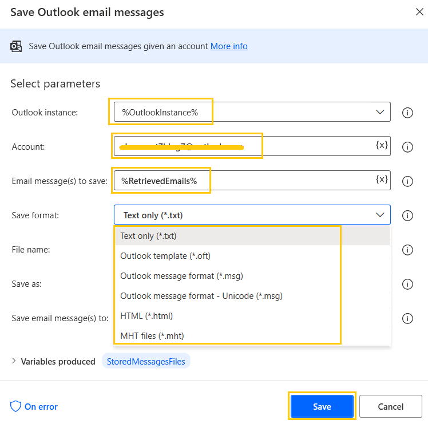This screenshot has width=428, height=424.
Task: Click the Variables produced label
Action: [58, 362]
